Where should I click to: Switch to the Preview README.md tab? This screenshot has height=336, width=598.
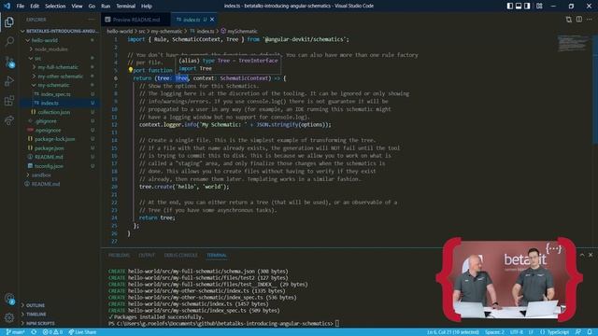135,20
